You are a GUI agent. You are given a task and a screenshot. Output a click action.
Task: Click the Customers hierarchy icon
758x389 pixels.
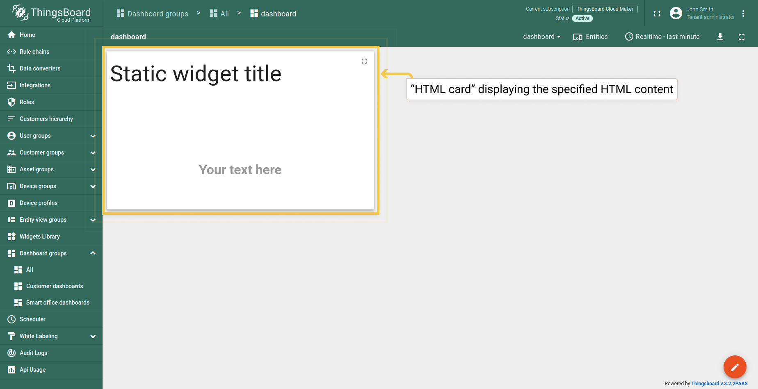tap(11, 119)
